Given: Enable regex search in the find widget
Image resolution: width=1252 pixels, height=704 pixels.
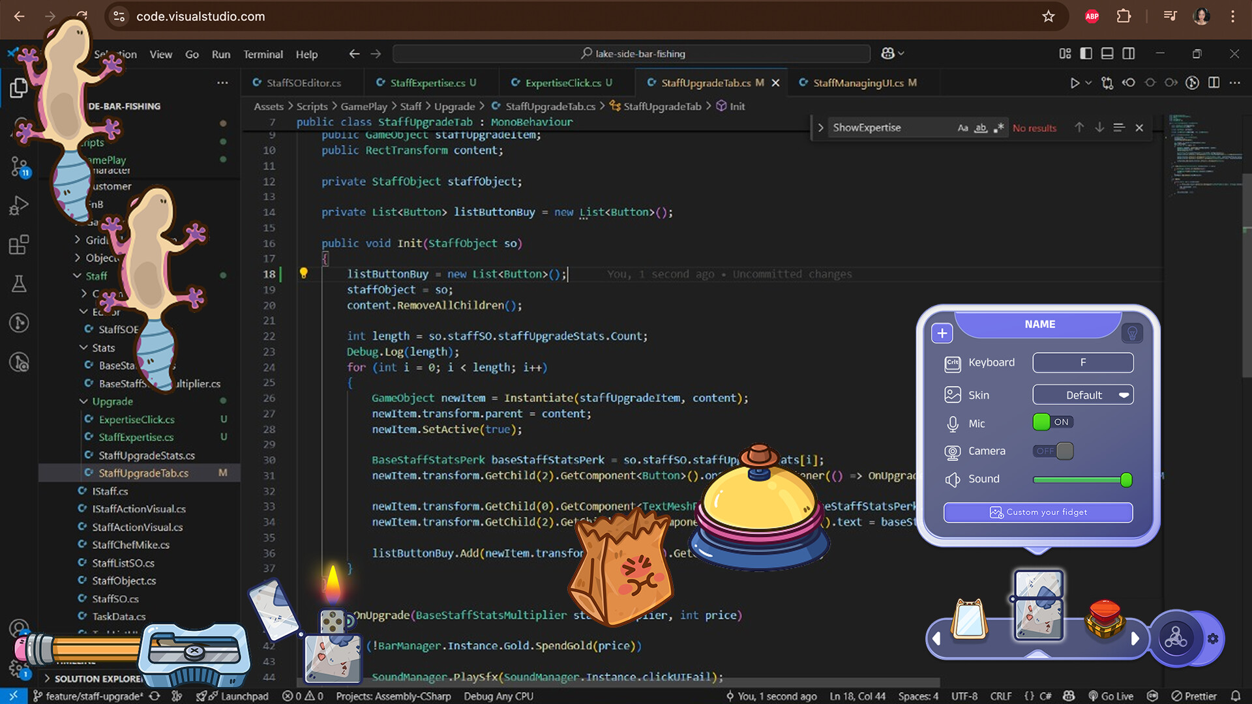Looking at the screenshot, I should (999, 128).
